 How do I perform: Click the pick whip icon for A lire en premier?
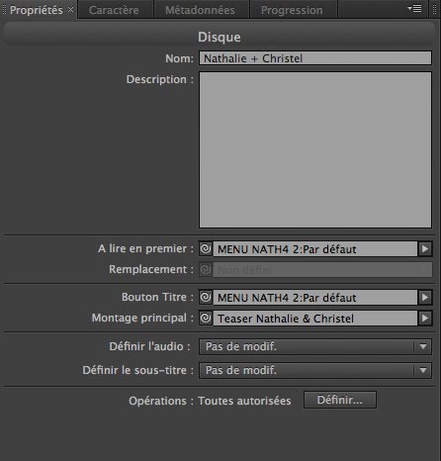206,248
